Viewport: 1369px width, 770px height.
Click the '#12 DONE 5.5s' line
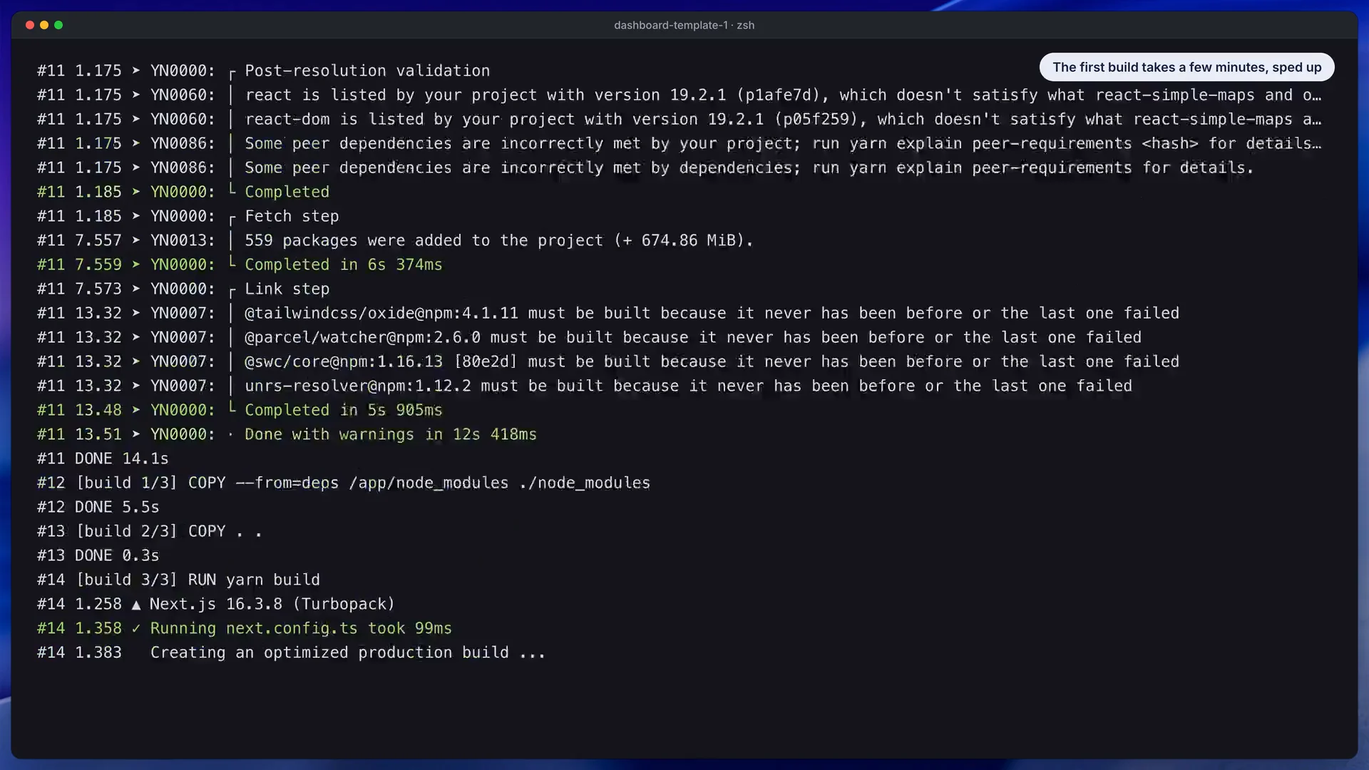coord(98,507)
